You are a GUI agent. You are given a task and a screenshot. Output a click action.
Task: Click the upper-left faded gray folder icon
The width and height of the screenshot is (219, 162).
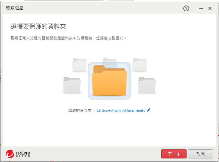79,65
